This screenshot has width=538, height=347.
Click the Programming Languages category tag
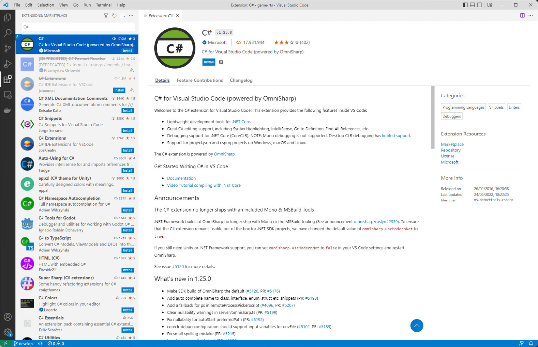[463, 107]
